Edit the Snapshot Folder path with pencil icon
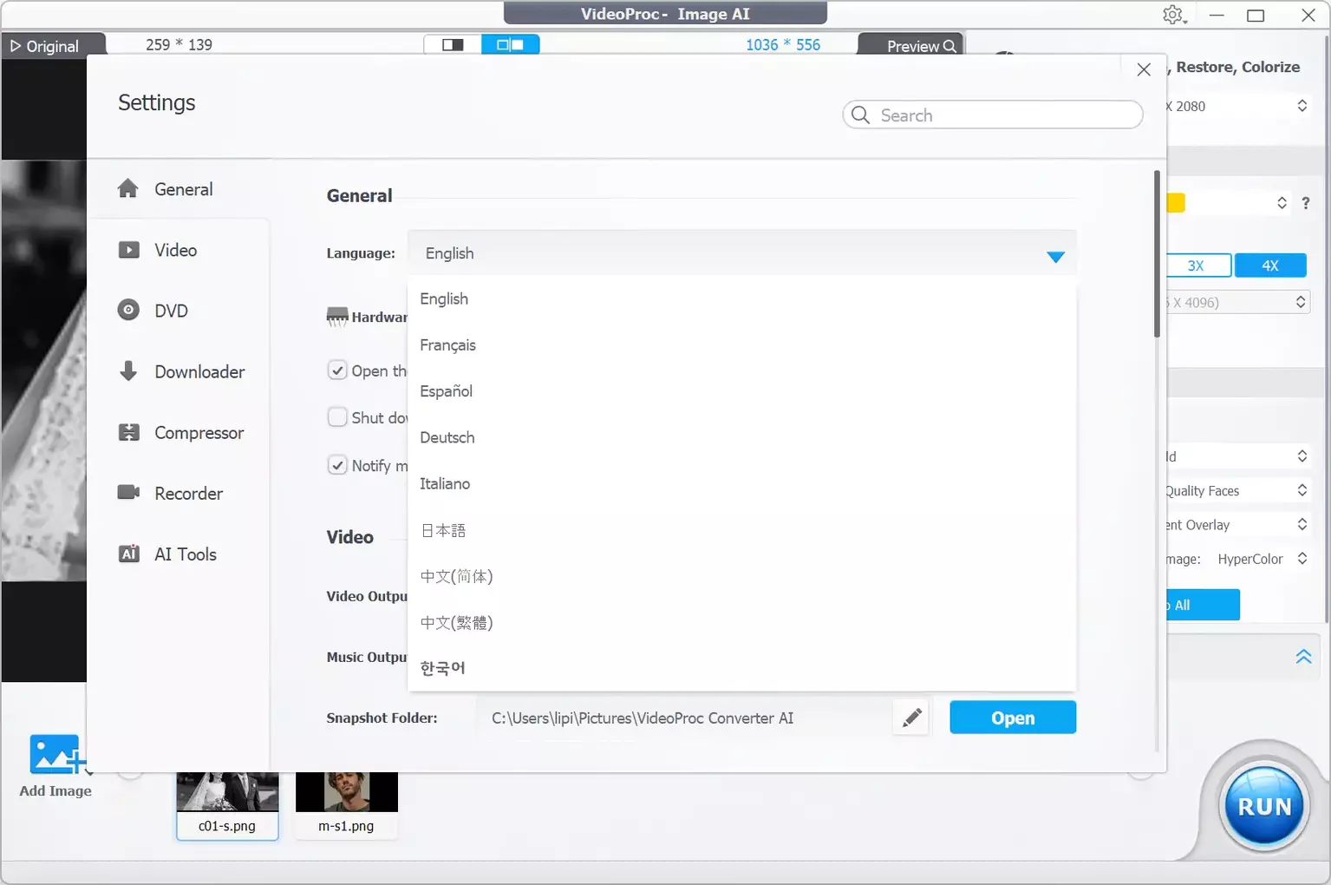Viewport: 1331px width, 885px height. click(911, 718)
